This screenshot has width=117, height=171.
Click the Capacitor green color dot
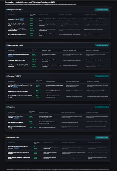[7, 107]
